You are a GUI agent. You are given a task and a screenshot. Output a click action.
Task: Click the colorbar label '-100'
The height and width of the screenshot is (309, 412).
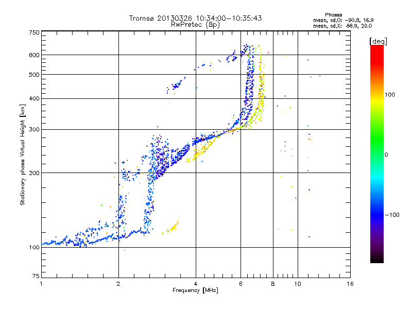[x=392, y=215]
